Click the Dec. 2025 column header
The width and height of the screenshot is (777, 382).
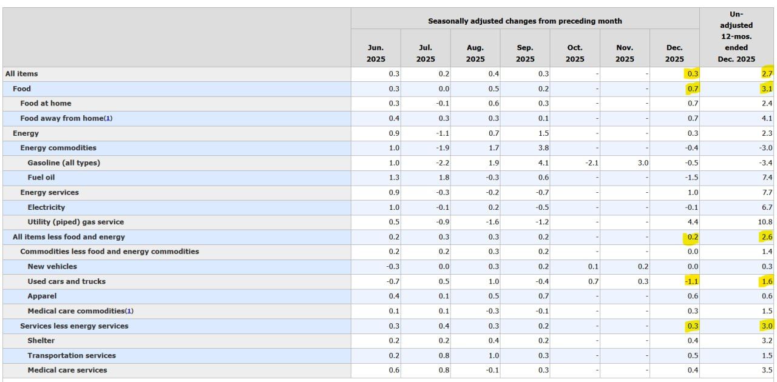coord(674,53)
